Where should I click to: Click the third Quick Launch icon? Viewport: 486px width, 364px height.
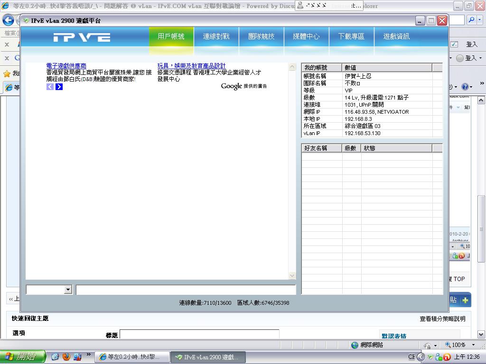click(x=77, y=357)
